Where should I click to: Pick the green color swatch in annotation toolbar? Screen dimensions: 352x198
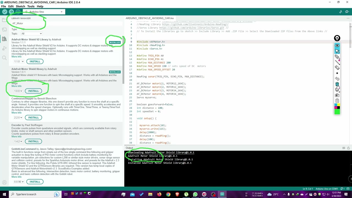pyautogui.click(x=337, y=112)
